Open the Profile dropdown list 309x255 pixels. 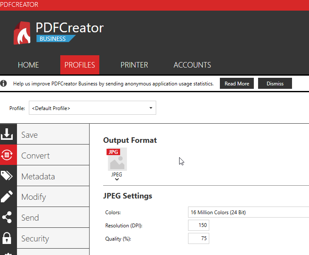tap(93, 108)
